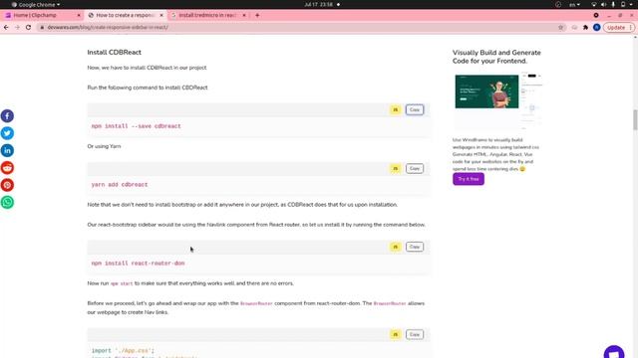Bookmark this page with the star icon
Screen dimensions: 638x358
pos(560,27)
